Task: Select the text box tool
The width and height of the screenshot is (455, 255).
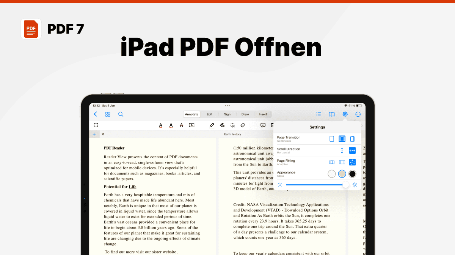Action: (x=191, y=125)
